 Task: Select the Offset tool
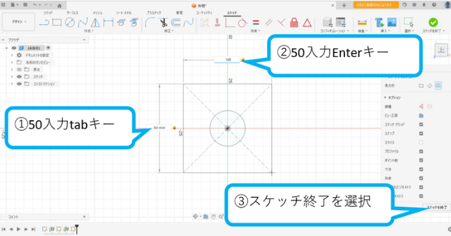pyautogui.click(x=176, y=22)
